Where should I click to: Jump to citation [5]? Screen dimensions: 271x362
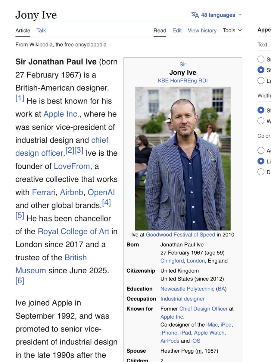click(x=20, y=216)
